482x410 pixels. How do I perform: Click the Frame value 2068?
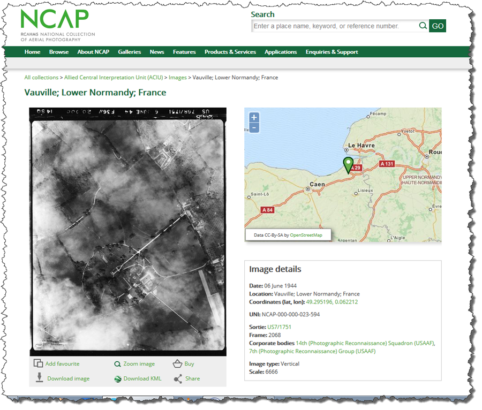275,335
